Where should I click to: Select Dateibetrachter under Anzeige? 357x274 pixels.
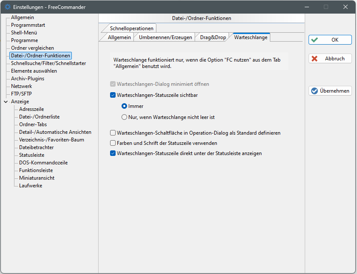pos(36,147)
